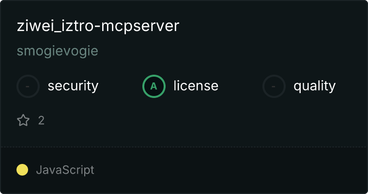This screenshot has width=368, height=194.
Task: Click the word mcpserver in the title
Action: click(x=140, y=26)
